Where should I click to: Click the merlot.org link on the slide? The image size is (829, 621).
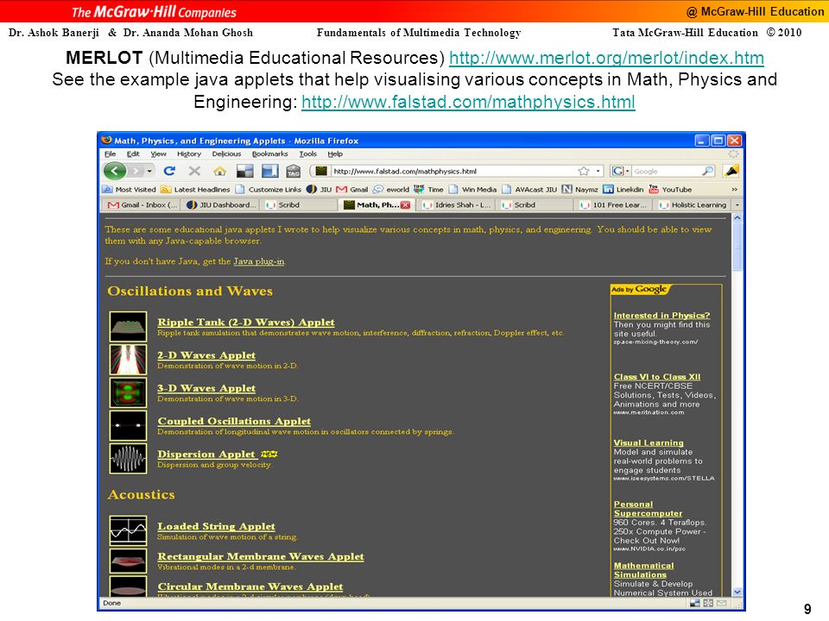606,58
